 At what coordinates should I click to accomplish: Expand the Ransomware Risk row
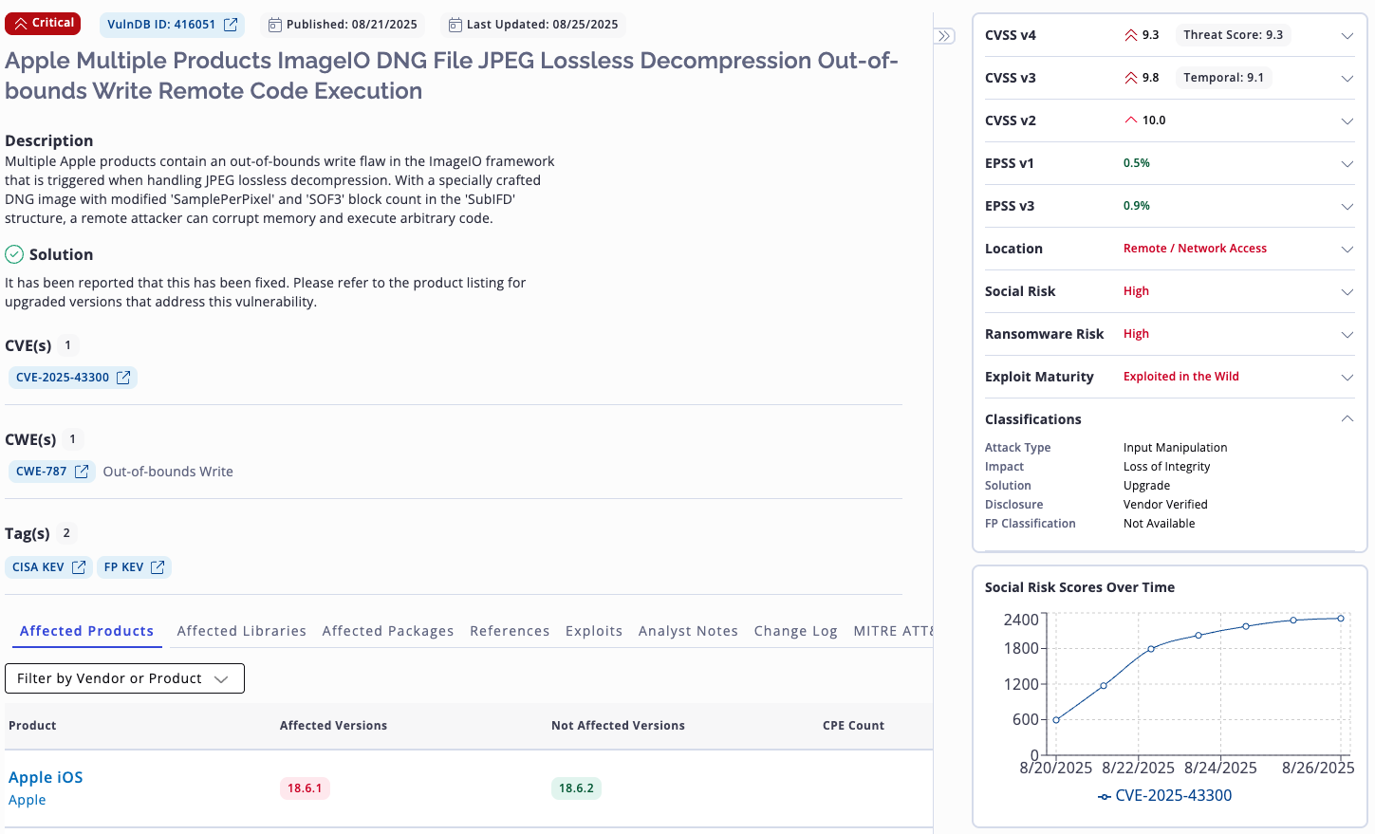tap(1347, 334)
